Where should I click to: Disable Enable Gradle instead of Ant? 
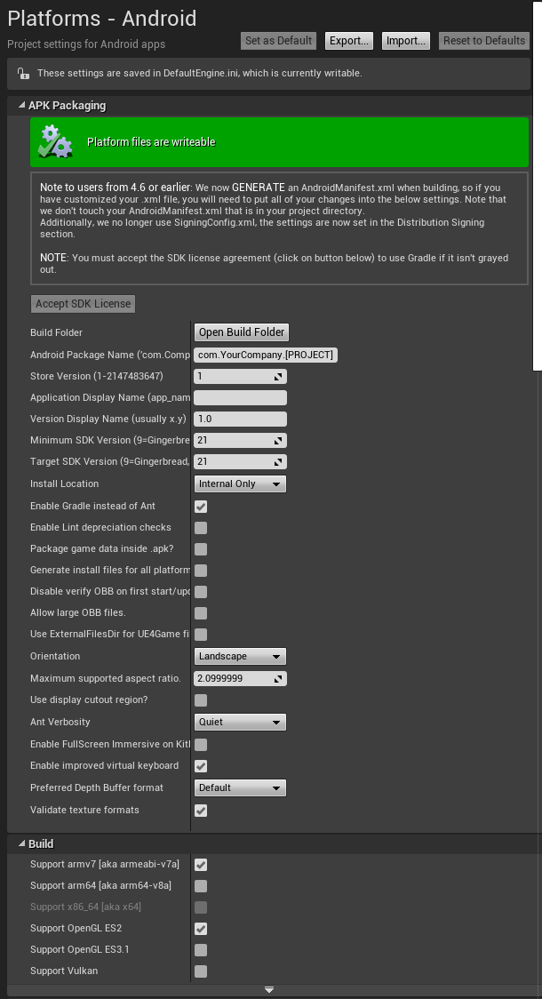(x=200, y=506)
